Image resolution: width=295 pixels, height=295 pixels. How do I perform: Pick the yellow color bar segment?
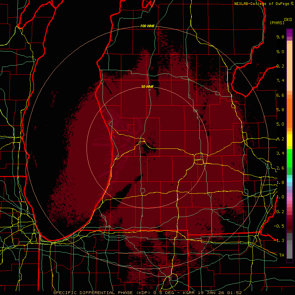click(x=289, y=140)
